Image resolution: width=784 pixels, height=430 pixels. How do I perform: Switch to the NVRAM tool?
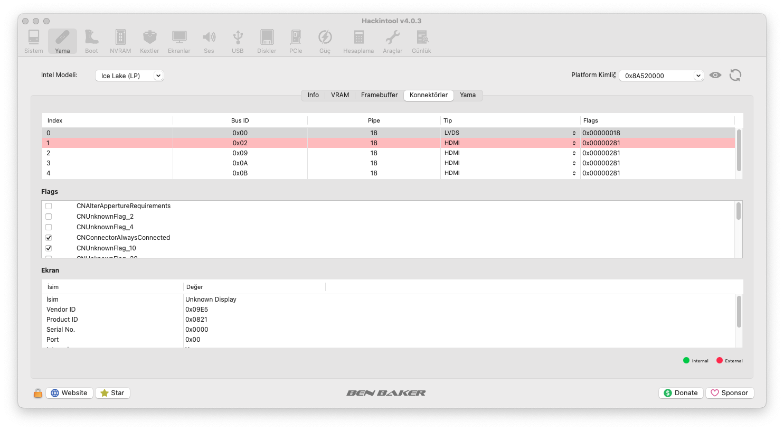[120, 41]
